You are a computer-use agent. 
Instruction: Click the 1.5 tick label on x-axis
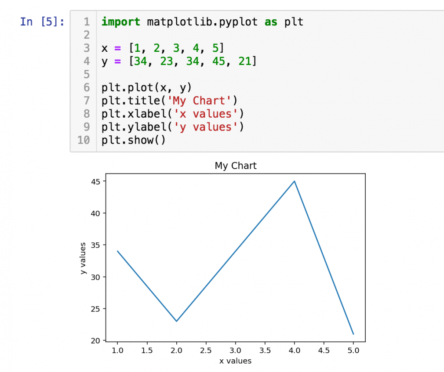(147, 351)
